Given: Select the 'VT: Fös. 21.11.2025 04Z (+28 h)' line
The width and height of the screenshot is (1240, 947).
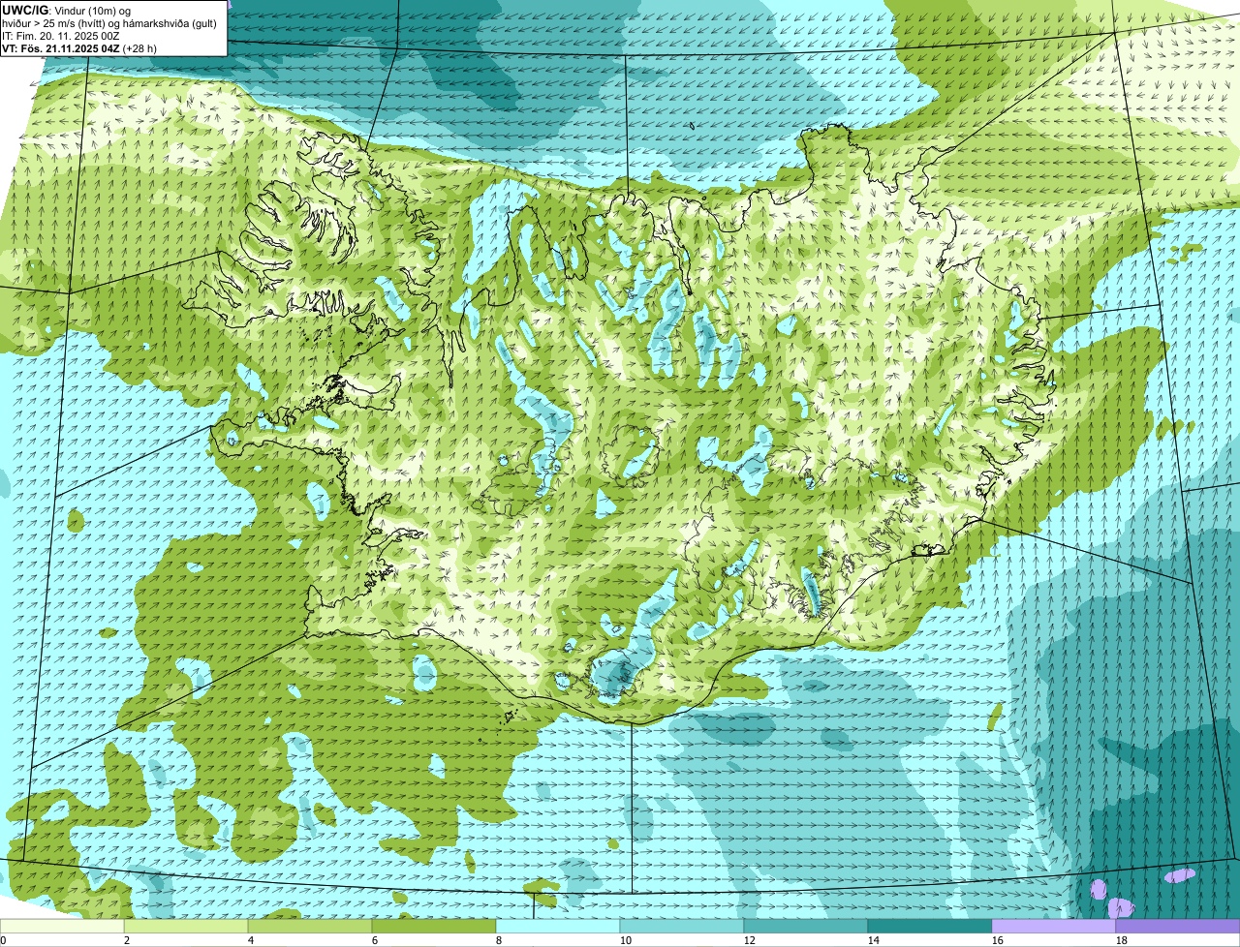Looking at the screenshot, I should pos(79,48).
